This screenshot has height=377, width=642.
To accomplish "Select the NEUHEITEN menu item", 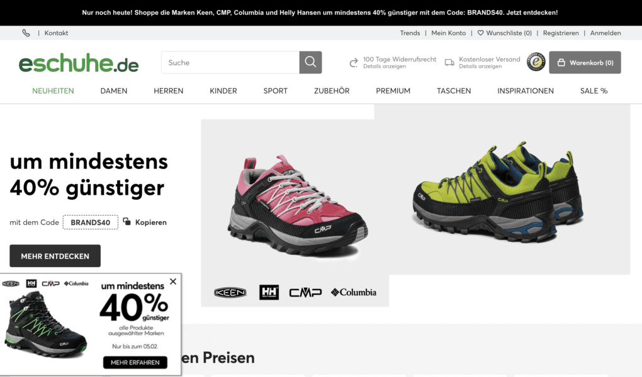I will point(53,90).
